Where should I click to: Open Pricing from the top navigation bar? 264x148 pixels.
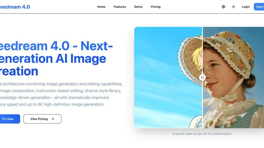(155, 7)
